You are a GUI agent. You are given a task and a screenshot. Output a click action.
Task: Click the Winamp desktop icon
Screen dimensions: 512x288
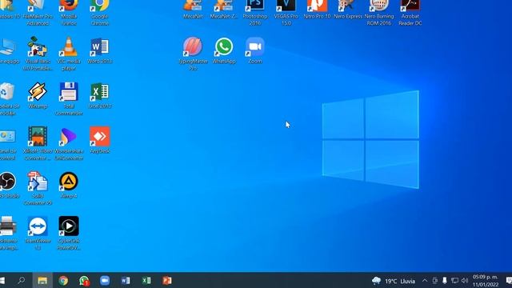(38, 95)
